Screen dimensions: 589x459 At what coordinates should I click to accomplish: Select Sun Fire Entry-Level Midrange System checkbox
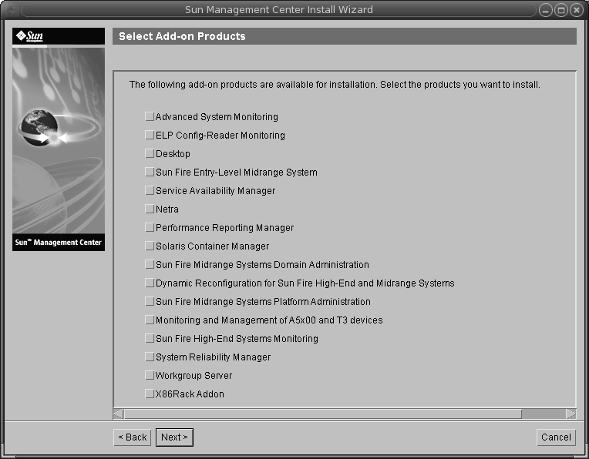tap(150, 172)
